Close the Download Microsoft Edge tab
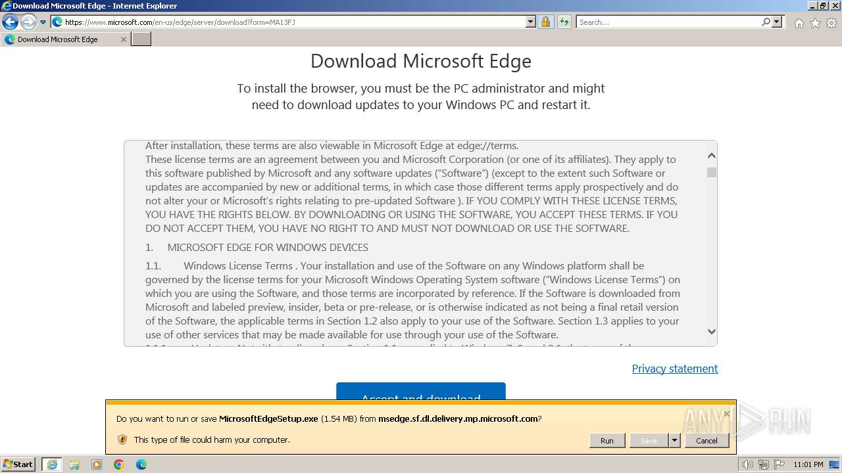842x473 pixels. click(123, 39)
